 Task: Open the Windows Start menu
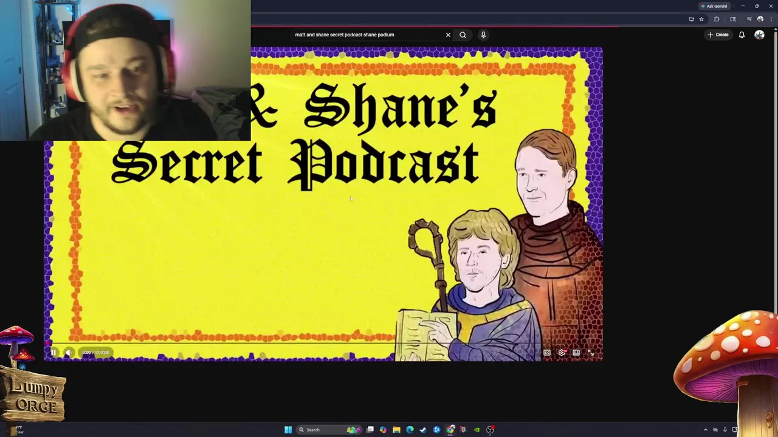288,430
